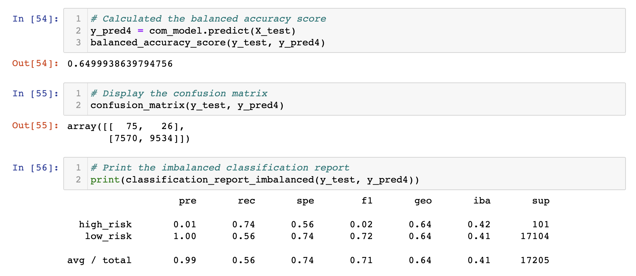Select the In [54] cell prompt
636x276 pixels.
point(36,19)
